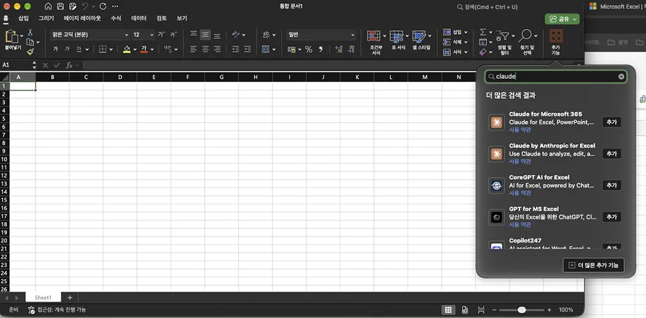This screenshot has width=646, height=318.
Task: Open 사용 약관 under GPT for MS Excel
Action: (520, 225)
